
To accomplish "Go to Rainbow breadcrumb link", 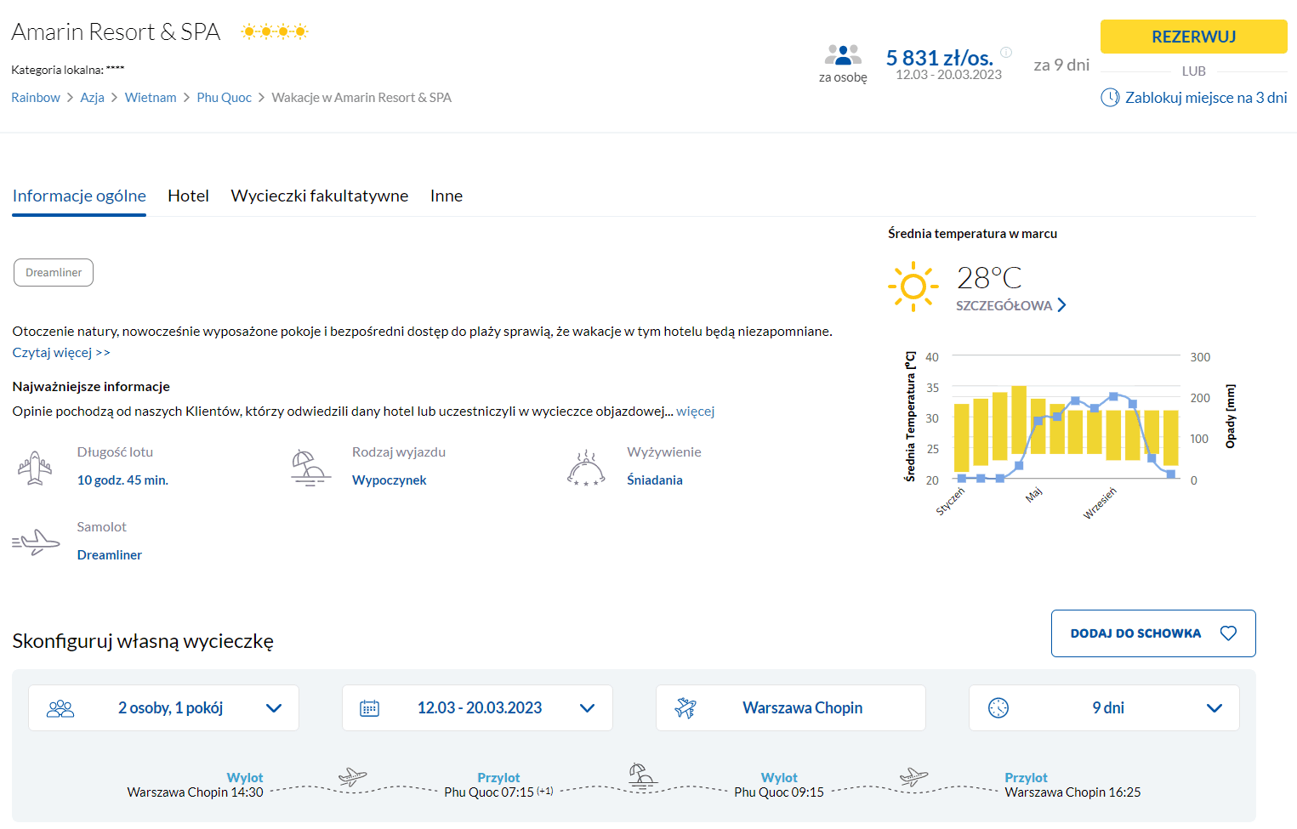I will (36, 98).
